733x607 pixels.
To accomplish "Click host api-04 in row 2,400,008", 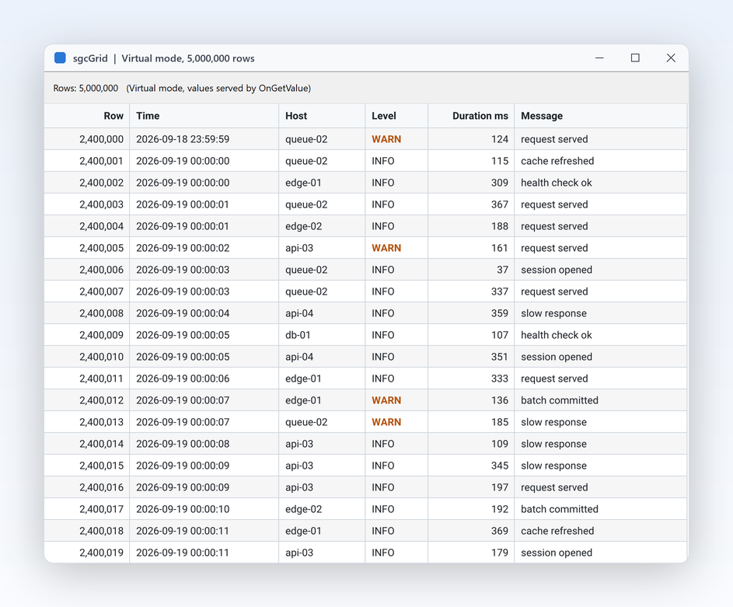I will click(299, 313).
